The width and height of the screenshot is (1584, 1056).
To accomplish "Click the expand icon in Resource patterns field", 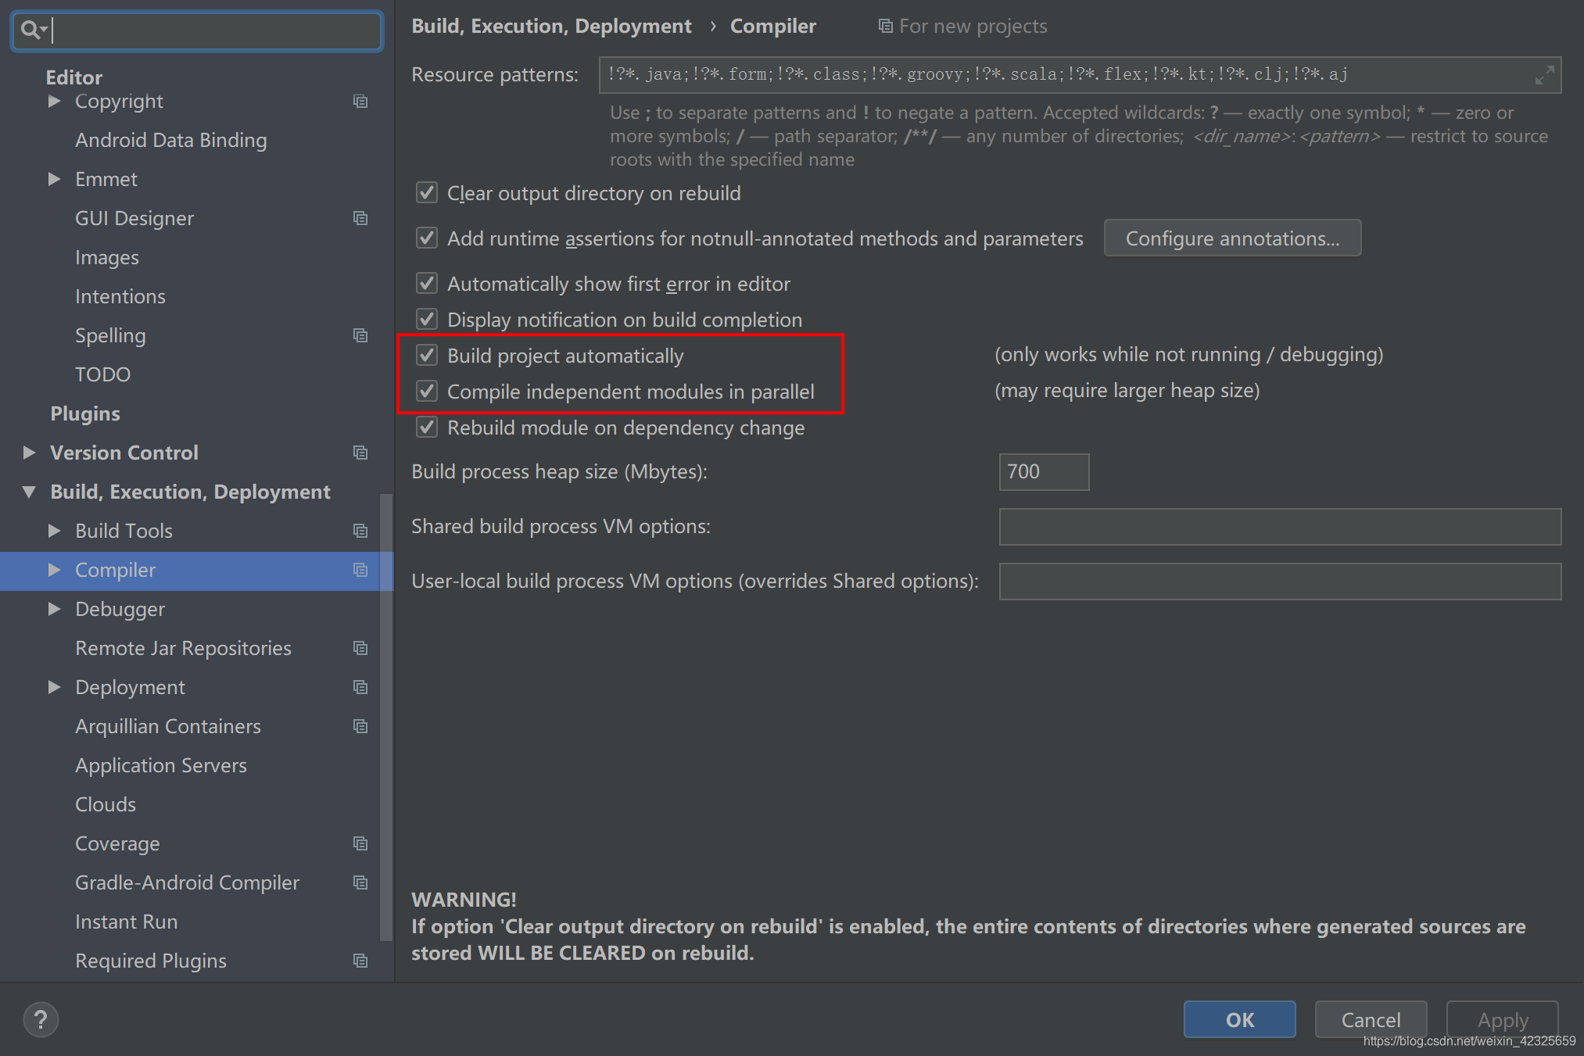I will (1544, 76).
